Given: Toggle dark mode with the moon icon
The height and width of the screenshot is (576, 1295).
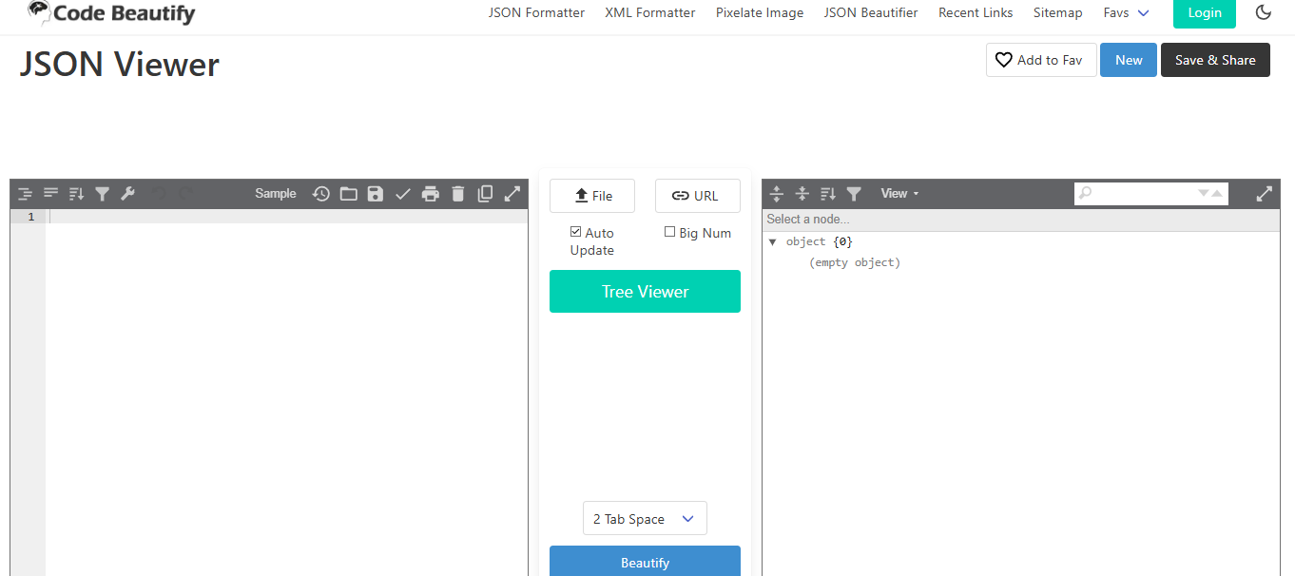Looking at the screenshot, I should tap(1264, 12).
